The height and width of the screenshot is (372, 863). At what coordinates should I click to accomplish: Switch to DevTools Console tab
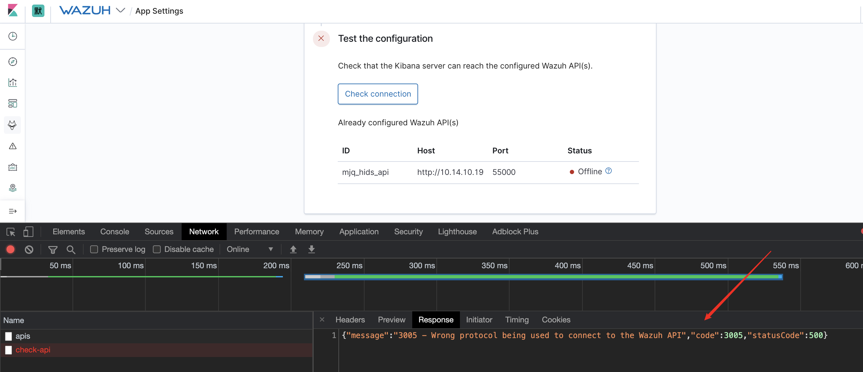[115, 231]
